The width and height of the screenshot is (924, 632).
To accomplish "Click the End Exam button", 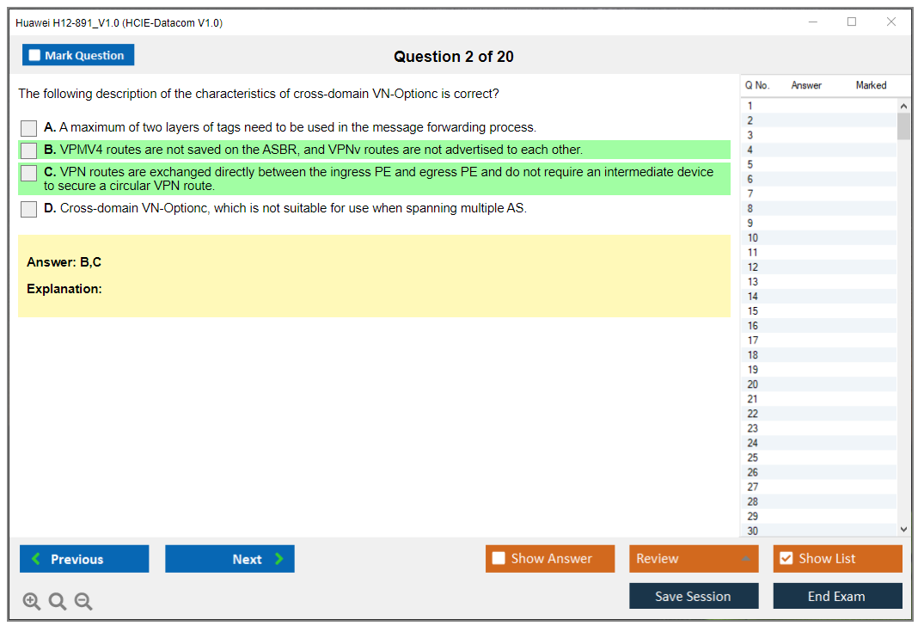I will [x=837, y=596].
